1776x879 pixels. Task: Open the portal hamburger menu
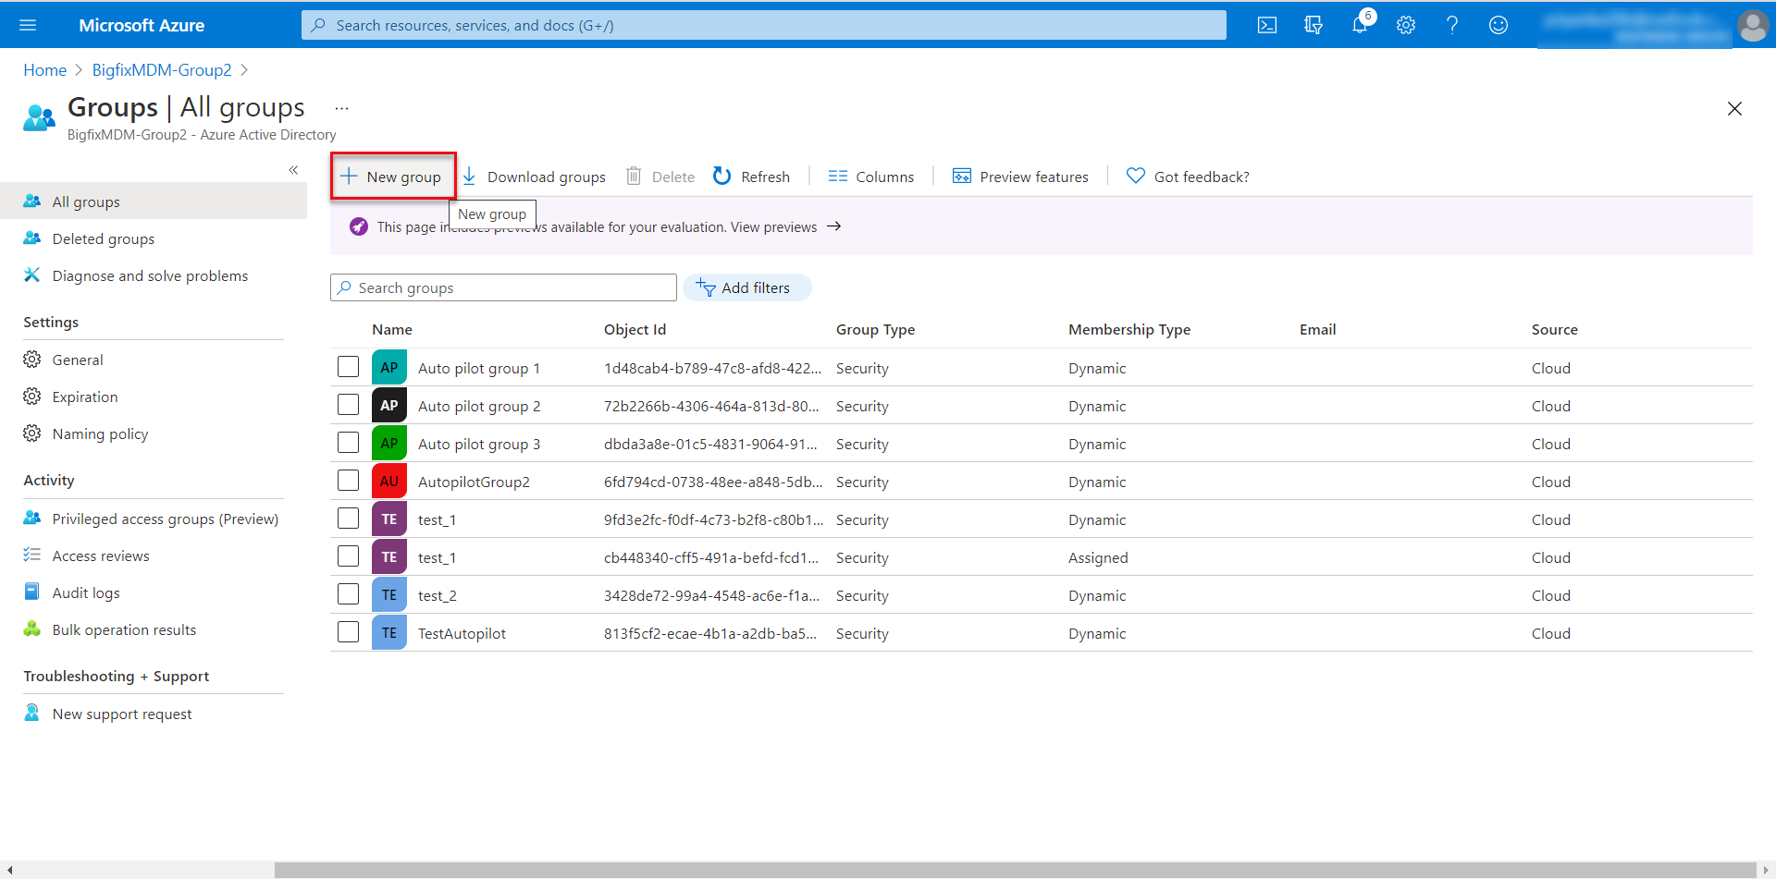(x=28, y=25)
